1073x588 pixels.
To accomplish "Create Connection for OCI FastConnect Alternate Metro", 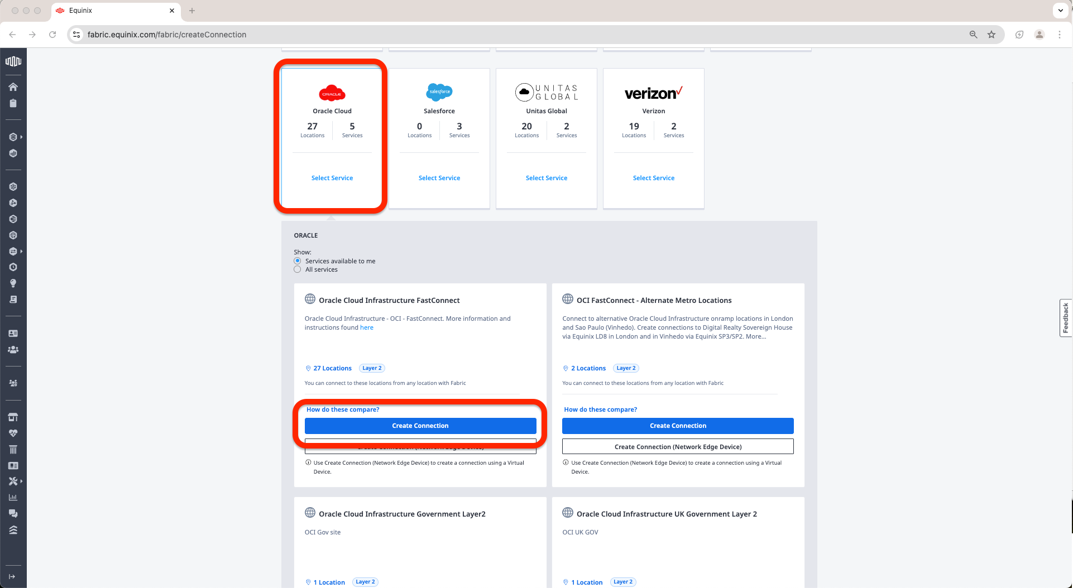I will pos(678,426).
